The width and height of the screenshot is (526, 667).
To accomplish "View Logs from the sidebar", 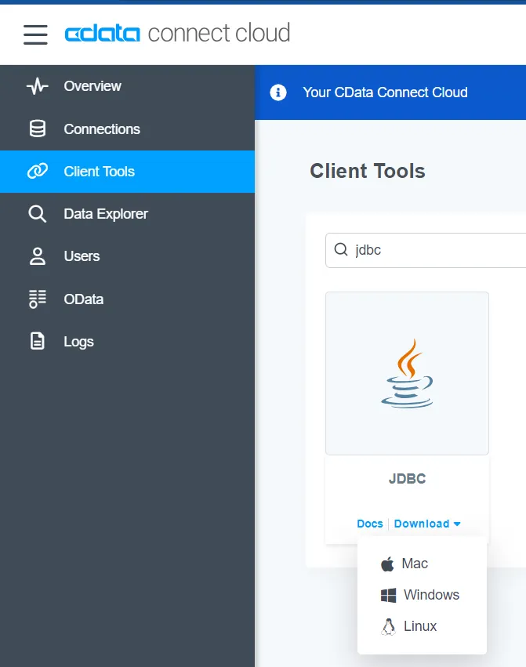I will coord(127,341).
